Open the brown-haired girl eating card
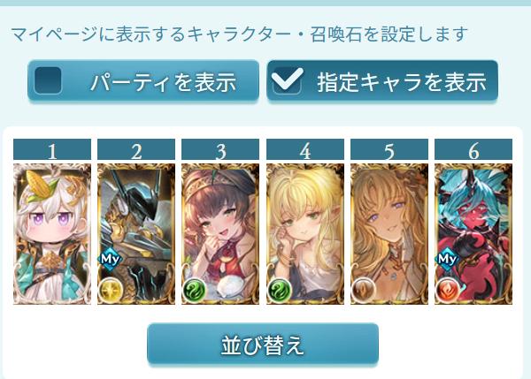Screen dimensions: 531x379 (x=220, y=233)
